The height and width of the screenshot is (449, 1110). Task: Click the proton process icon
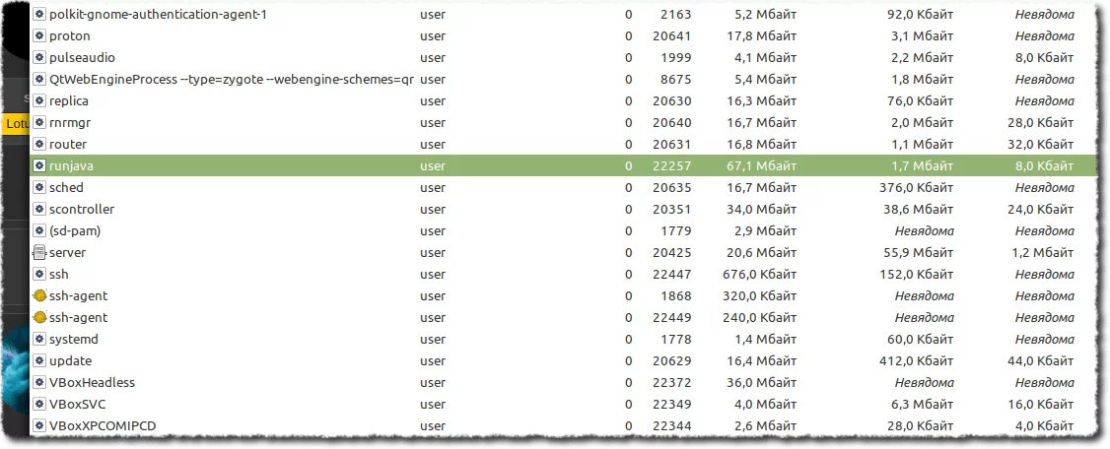tap(39, 36)
